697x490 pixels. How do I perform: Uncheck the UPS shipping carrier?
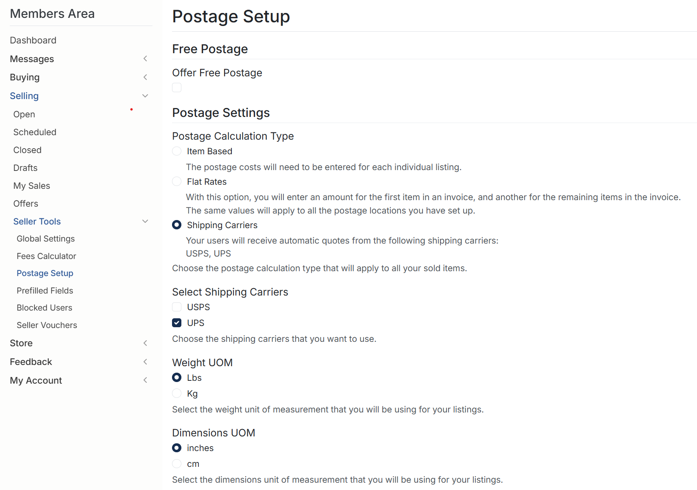[176, 323]
